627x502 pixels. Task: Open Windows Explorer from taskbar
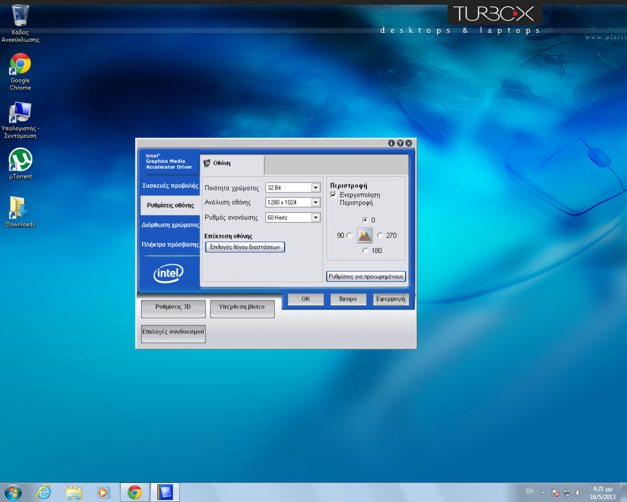(x=74, y=492)
